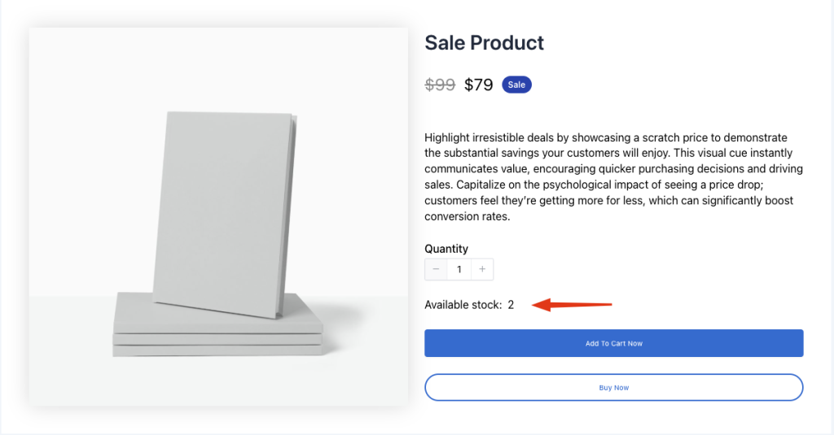Screen dimensions: 834x435
Task: Click the stock count number 2
Action: [x=511, y=305]
